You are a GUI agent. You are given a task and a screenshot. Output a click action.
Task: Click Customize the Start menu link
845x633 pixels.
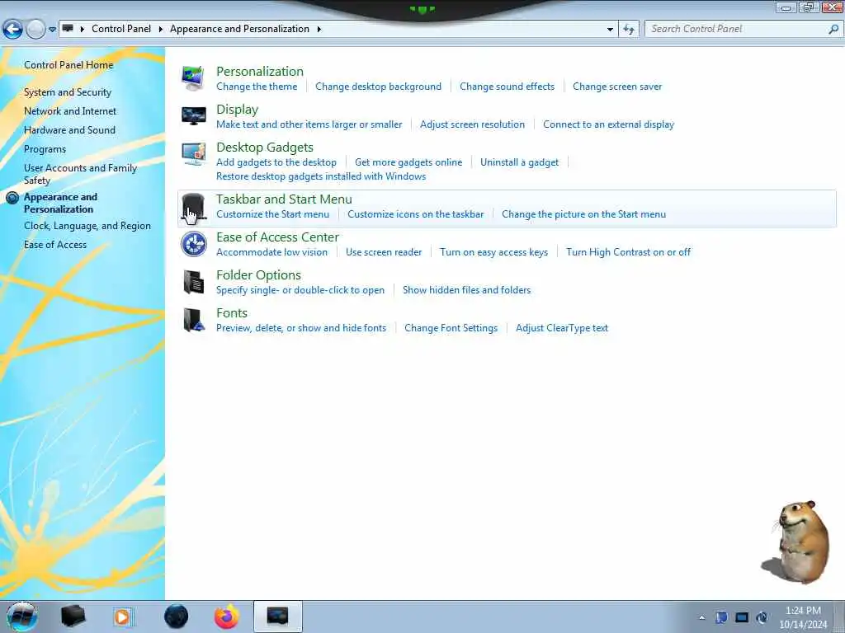272,214
